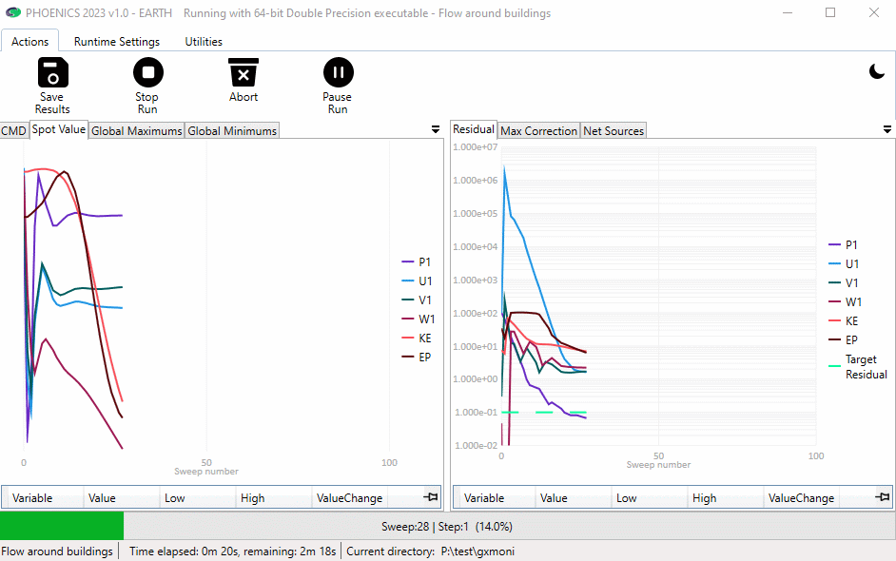
Task: Click the green sweep progress bar
Action: pos(62,526)
